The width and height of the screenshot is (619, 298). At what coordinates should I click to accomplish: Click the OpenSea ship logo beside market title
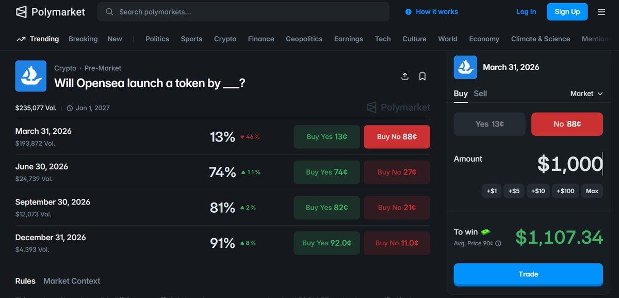tap(31, 76)
